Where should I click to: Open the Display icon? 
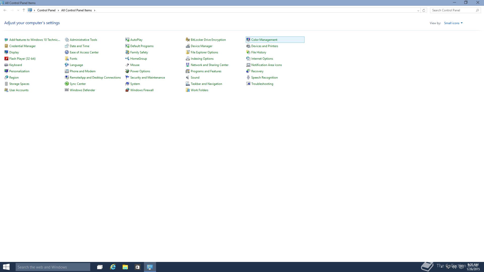pos(6,52)
